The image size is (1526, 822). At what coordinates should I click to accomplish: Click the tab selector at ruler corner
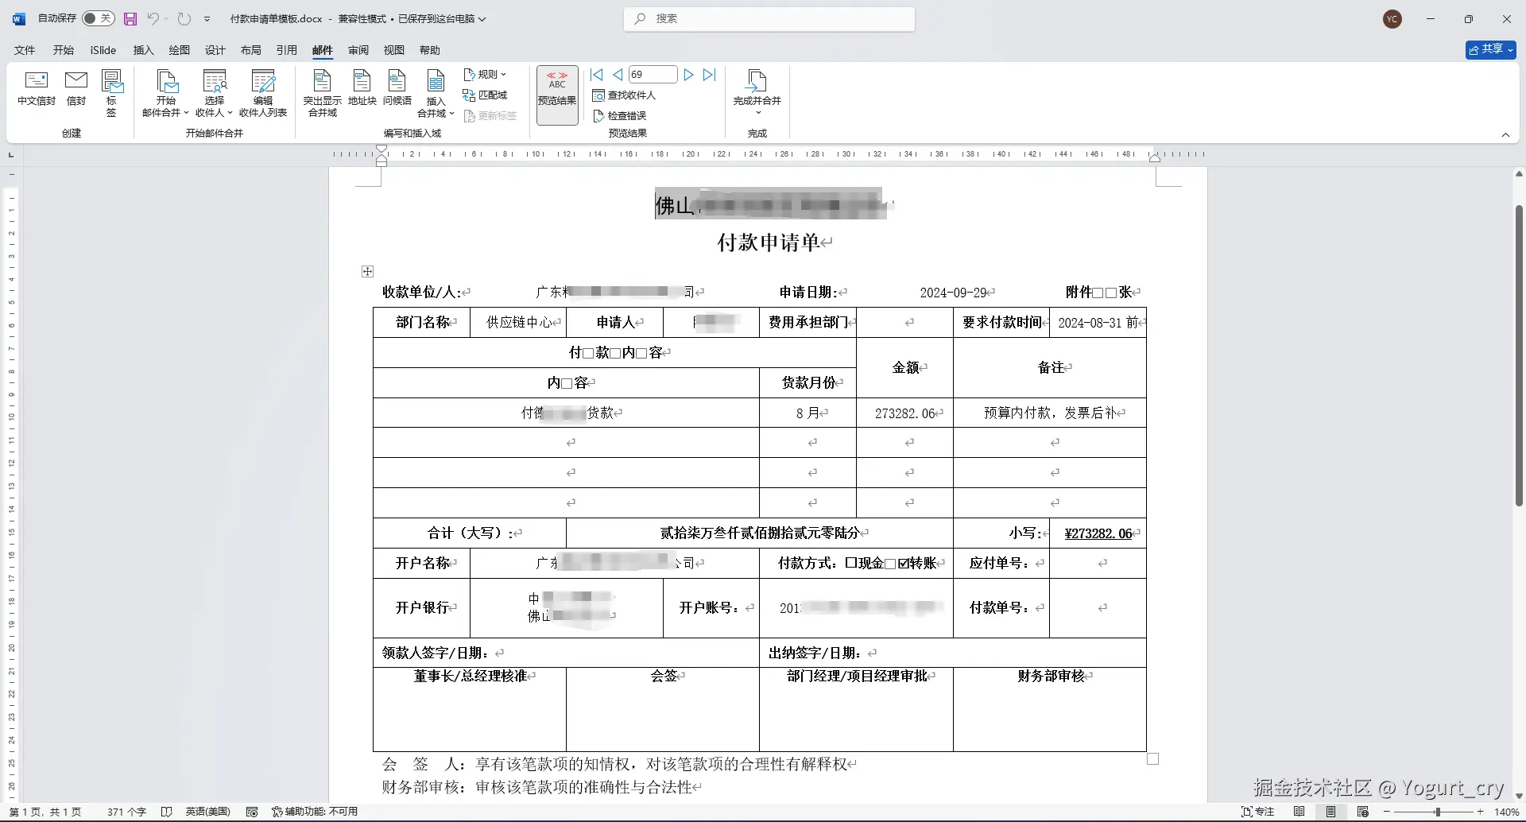pyautogui.click(x=11, y=154)
